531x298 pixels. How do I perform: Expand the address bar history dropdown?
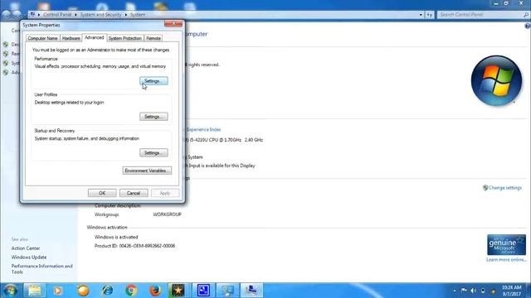(x=421, y=15)
